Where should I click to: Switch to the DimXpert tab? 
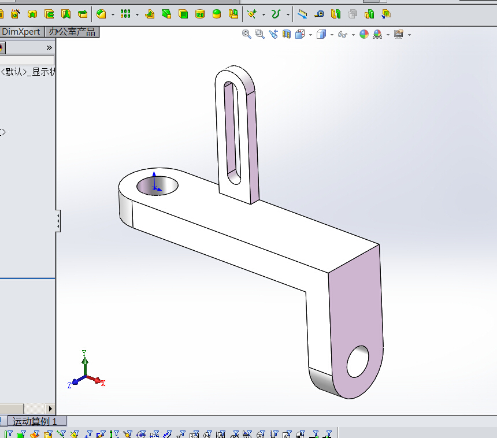click(x=21, y=32)
